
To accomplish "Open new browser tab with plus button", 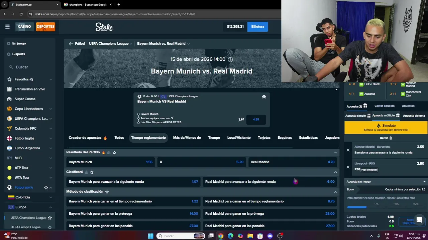I will pos(119,5).
